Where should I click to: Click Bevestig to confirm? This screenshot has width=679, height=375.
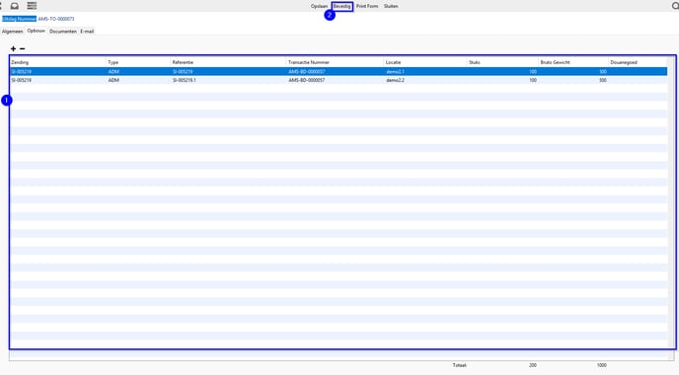point(342,6)
